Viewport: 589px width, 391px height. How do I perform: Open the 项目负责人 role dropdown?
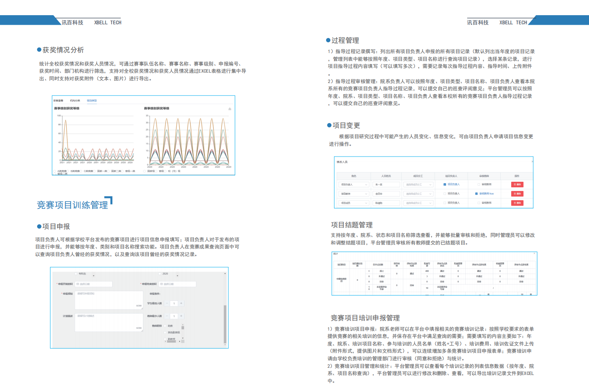354,185
